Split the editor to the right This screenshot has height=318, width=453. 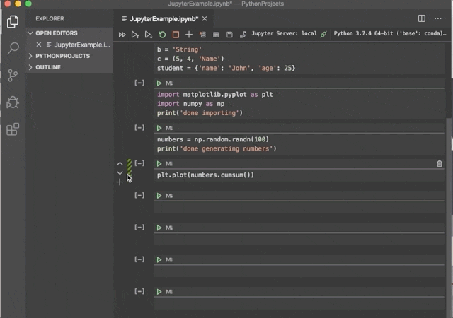(x=422, y=18)
